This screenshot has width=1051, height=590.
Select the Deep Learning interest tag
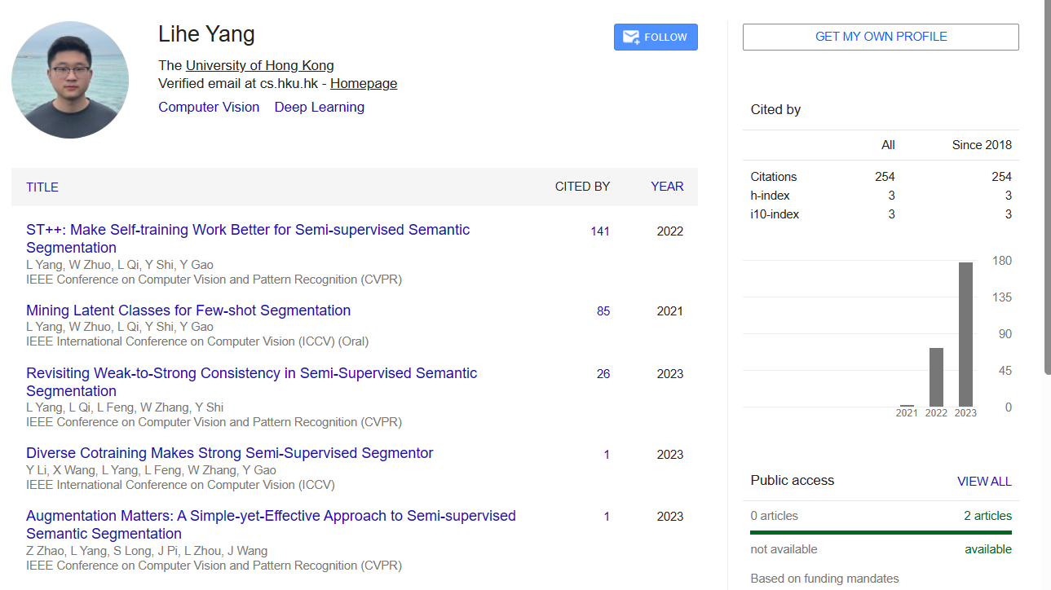319,107
